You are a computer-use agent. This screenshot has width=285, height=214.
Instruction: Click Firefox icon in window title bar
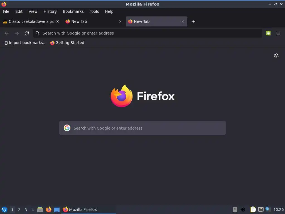coord(4,4)
